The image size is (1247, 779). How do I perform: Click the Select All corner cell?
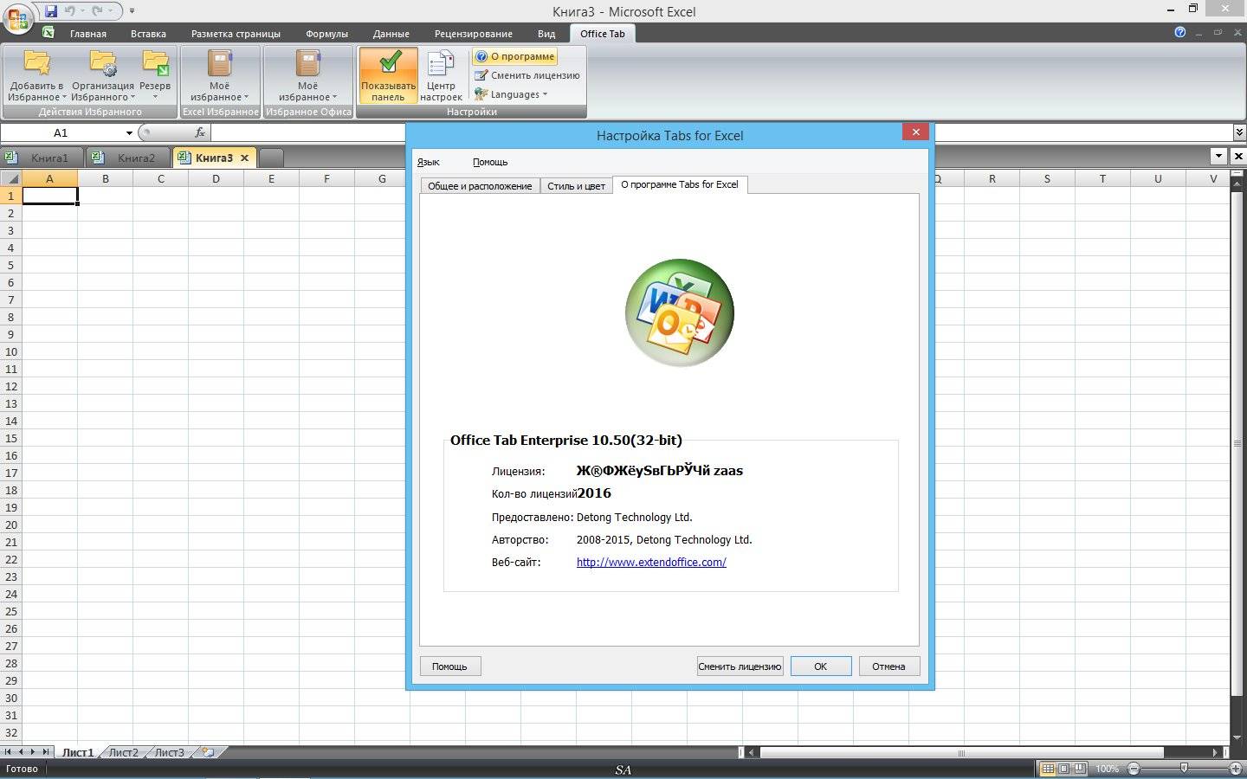(x=10, y=178)
